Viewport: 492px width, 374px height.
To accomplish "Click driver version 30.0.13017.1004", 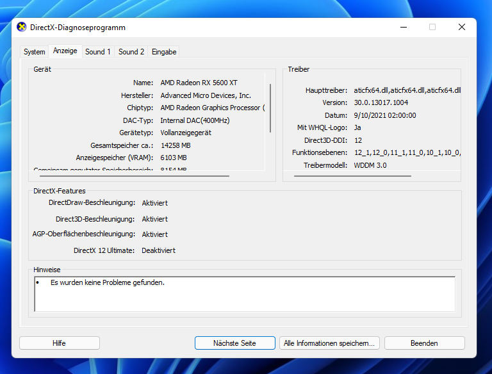I will pyautogui.click(x=381, y=102).
